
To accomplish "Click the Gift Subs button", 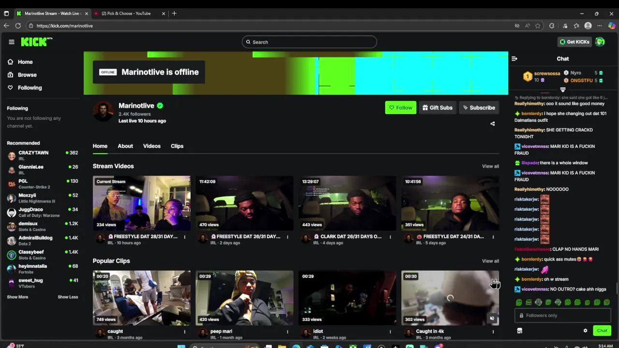I will coord(437,108).
